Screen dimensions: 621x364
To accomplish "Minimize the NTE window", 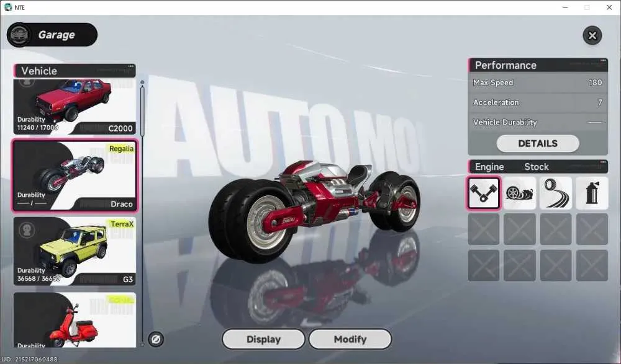I will [565, 7].
